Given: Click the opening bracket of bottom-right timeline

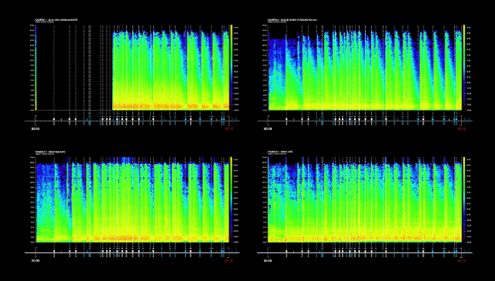Looking at the screenshot, I should [x=268, y=252].
